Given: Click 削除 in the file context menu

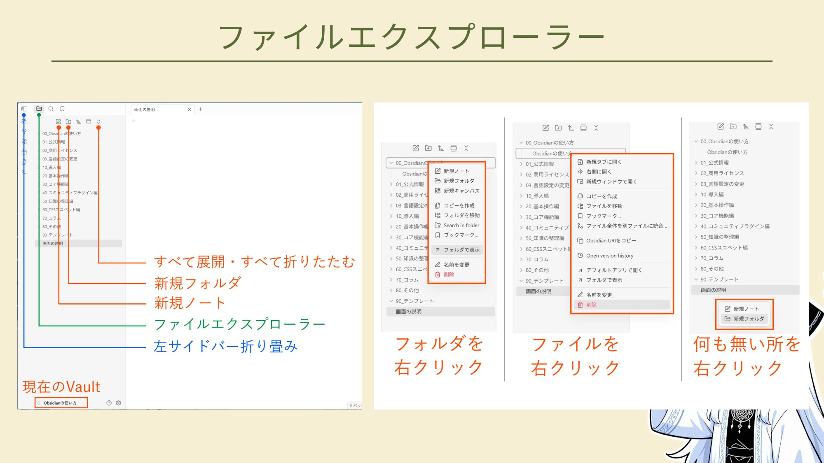Looking at the screenshot, I should [x=591, y=305].
